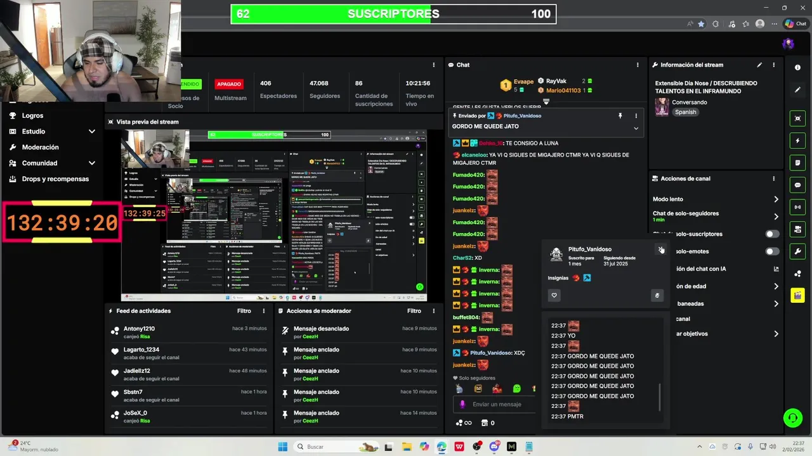Open the AI chat moderation external link icon

(x=776, y=269)
